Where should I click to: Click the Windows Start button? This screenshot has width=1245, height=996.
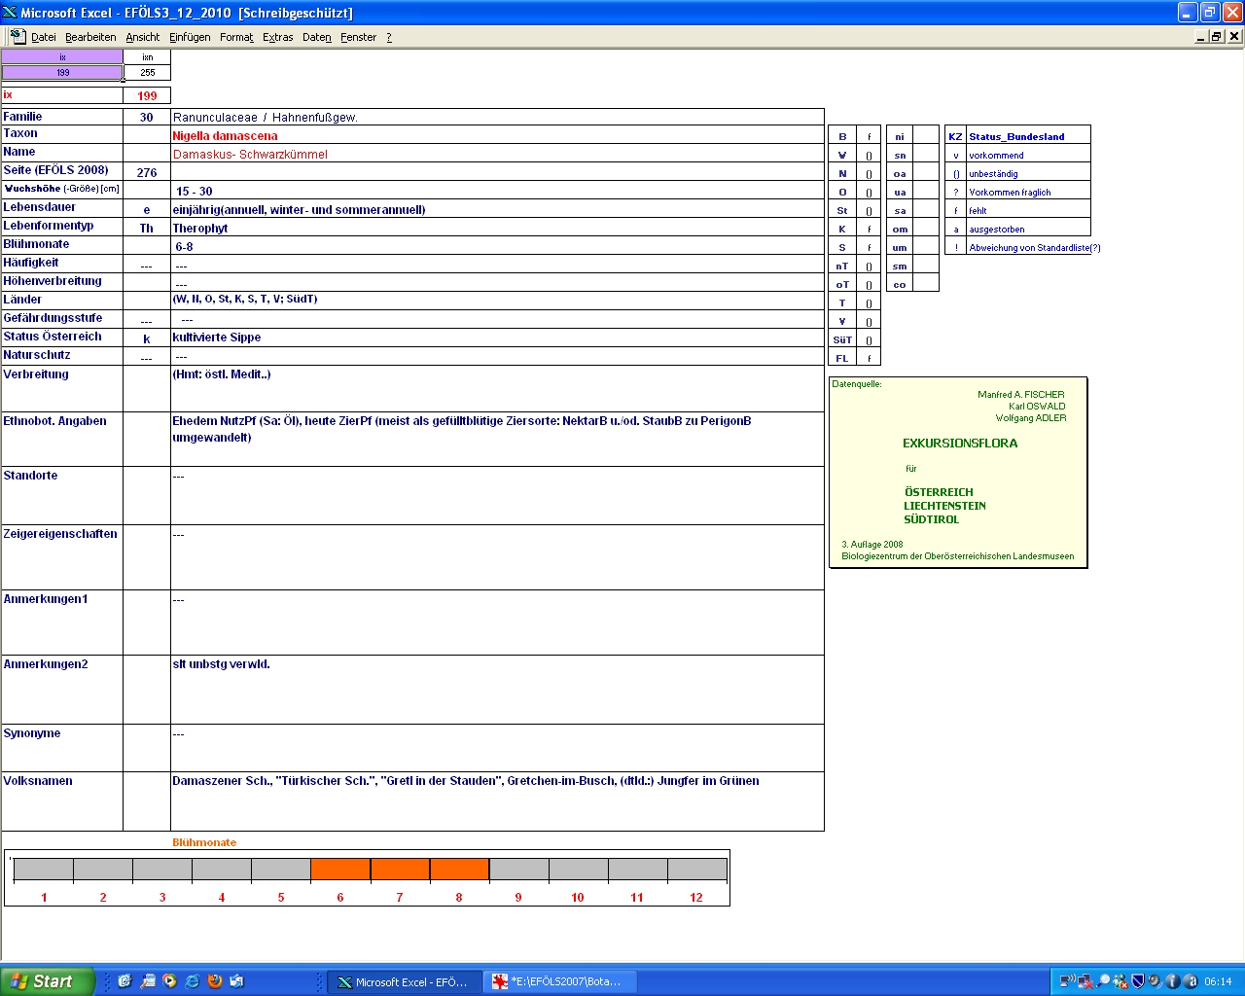[x=48, y=981]
